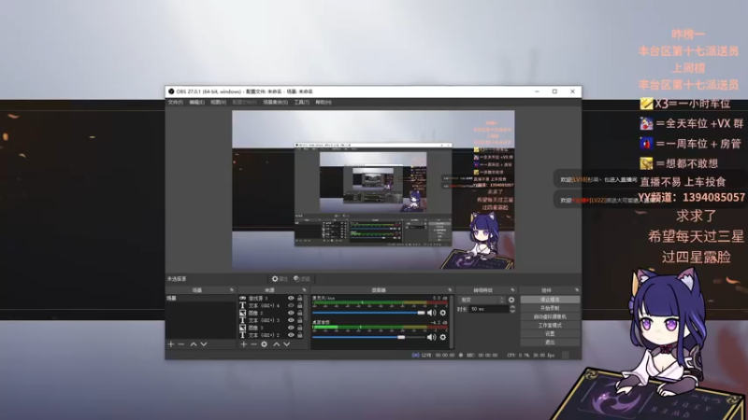Image resolution: width=748 pixels, height=420 pixels.
Task: Lock the 图像 2 source
Action: 300,313
